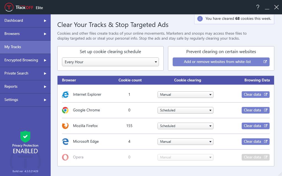Open Mozilla Firefox cookie clearing dropdown
282x176 pixels.
pos(185,126)
